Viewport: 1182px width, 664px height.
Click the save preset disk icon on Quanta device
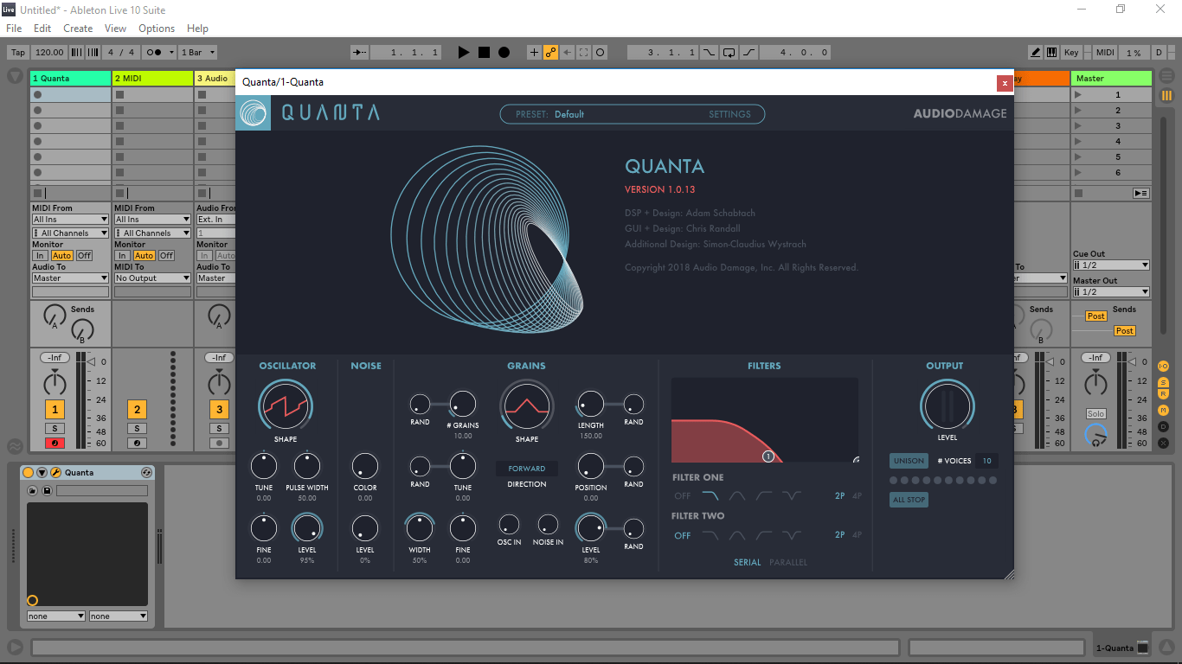point(47,490)
